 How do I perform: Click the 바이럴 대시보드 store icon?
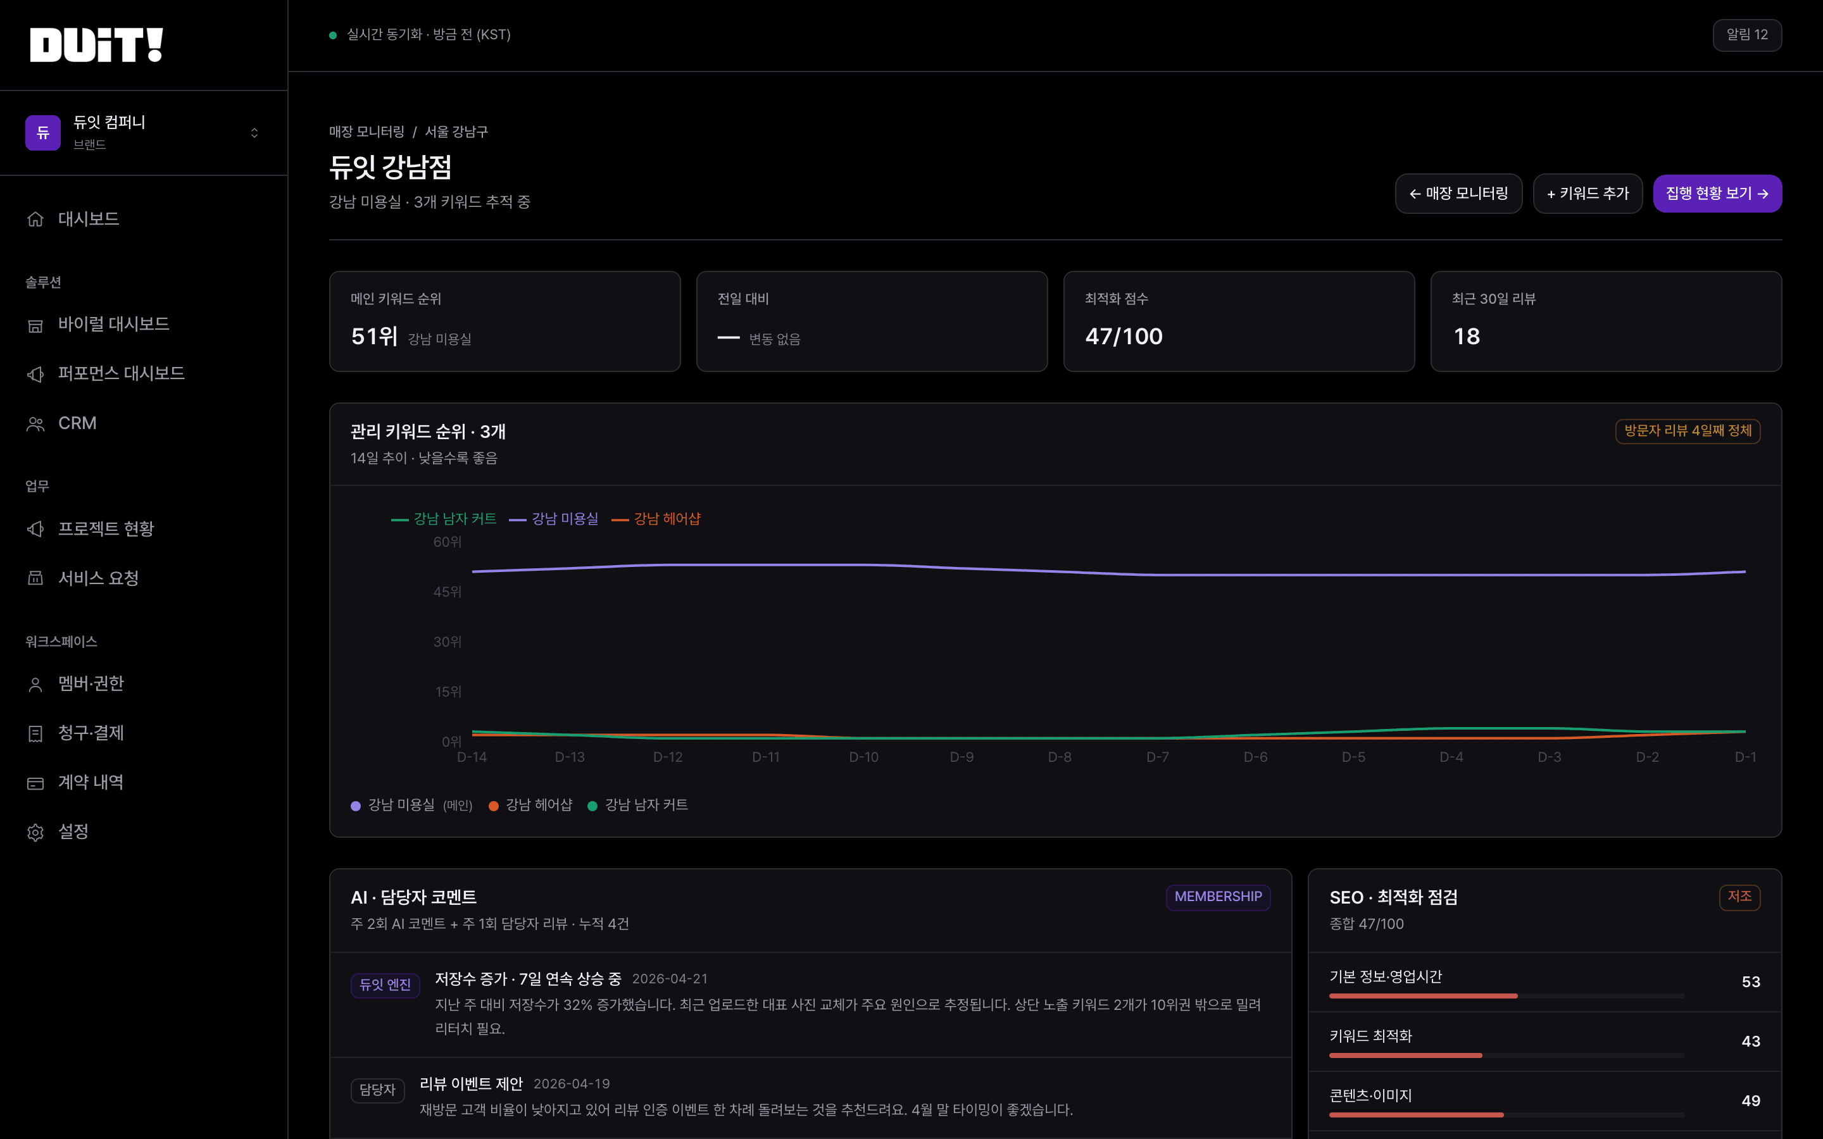tap(35, 325)
